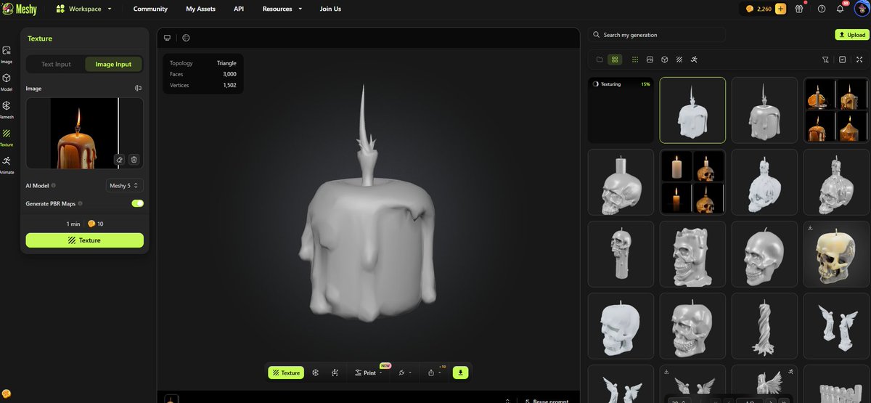Open the plug-in/bridge dropdown in bottom toolbar
871x403 pixels.
[x=404, y=373]
